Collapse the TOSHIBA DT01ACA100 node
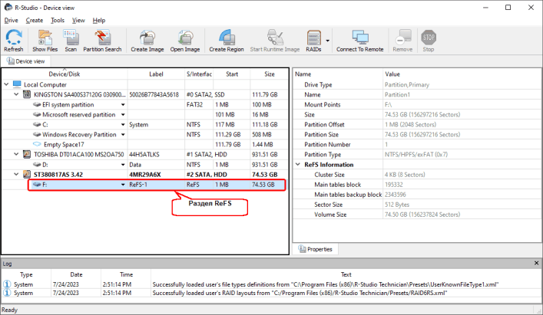Viewport: 543px width, 315px height. (x=16, y=154)
